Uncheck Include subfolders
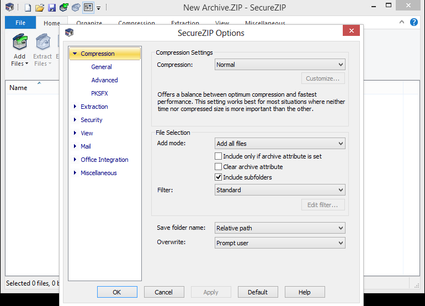This screenshot has width=425, height=306. [x=218, y=177]
